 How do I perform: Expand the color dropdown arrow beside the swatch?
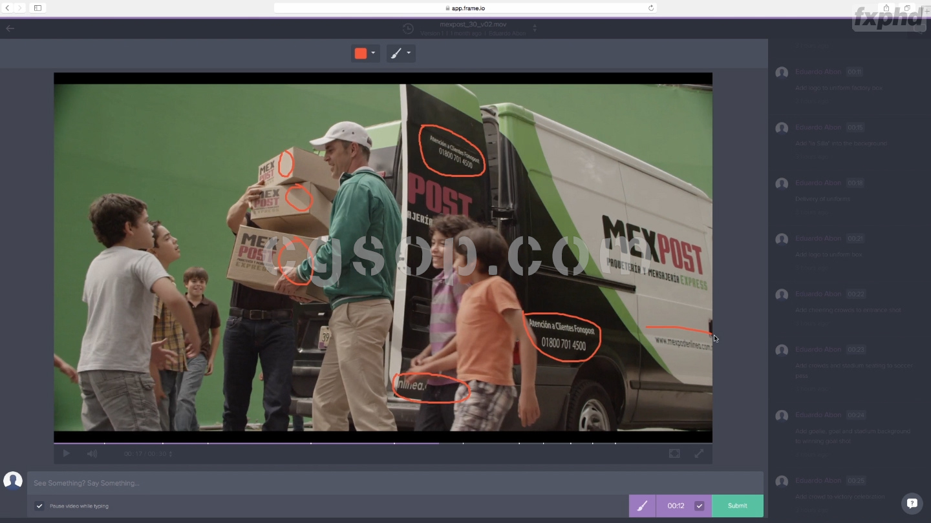click(373, 54)
